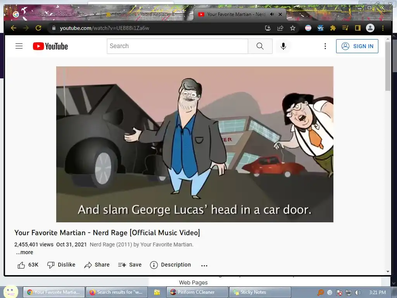Close the Your Favorite Martian tab

pos(280,14)
